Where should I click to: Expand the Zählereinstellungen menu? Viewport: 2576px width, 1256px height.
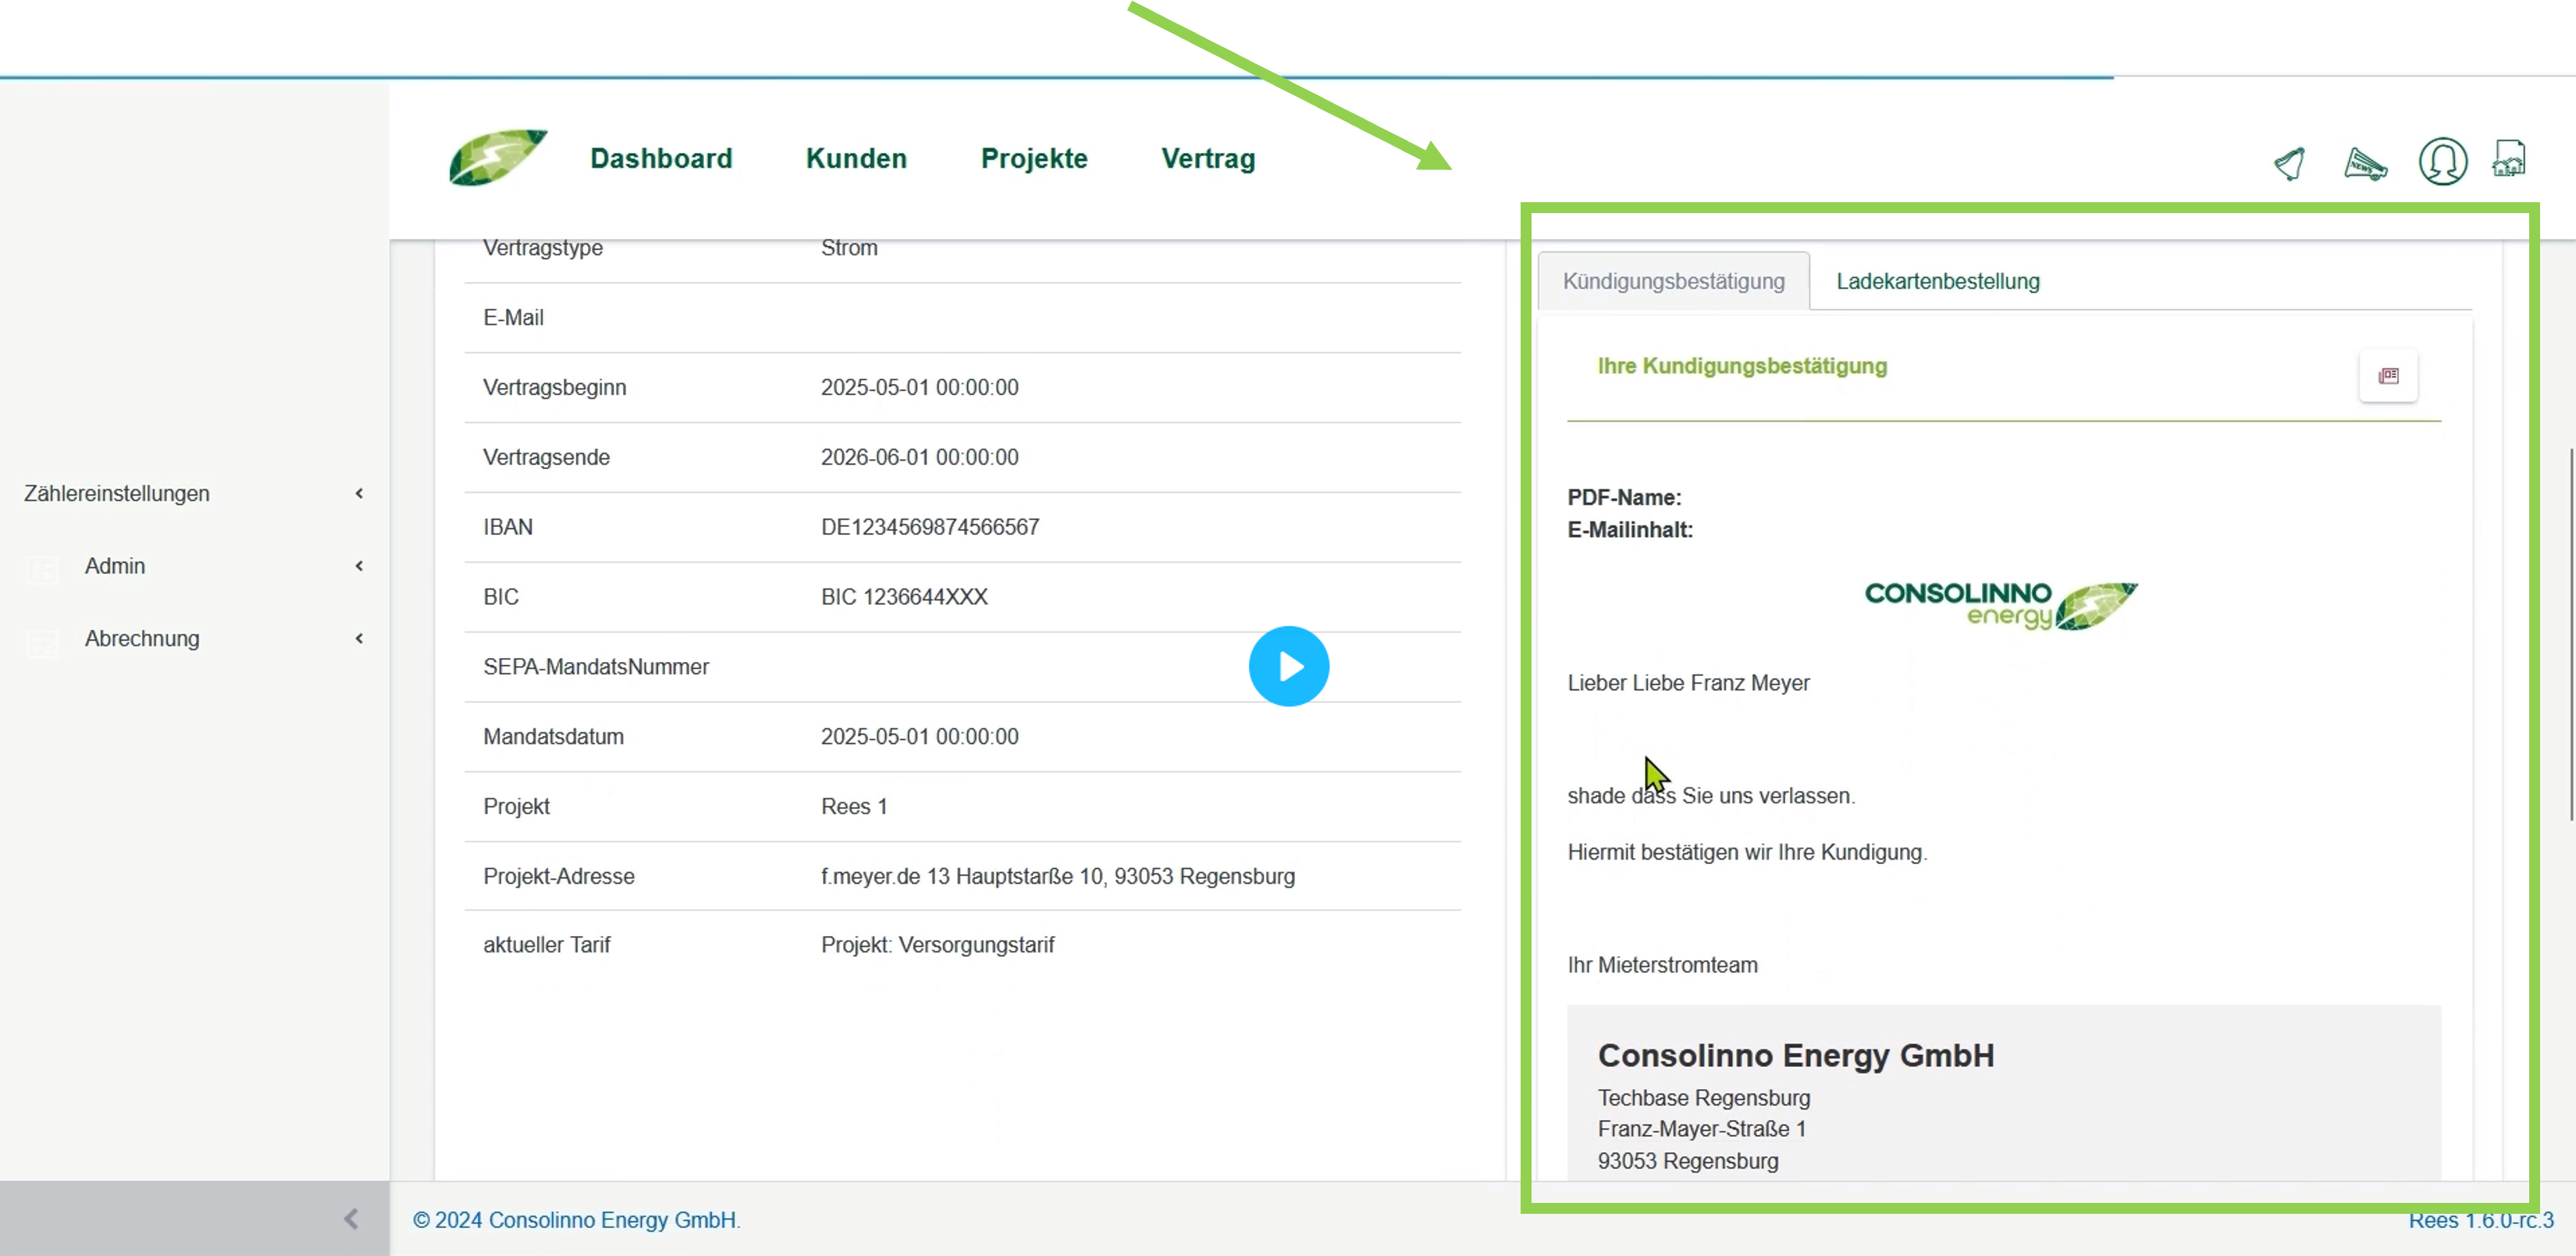tap(359, 493)
